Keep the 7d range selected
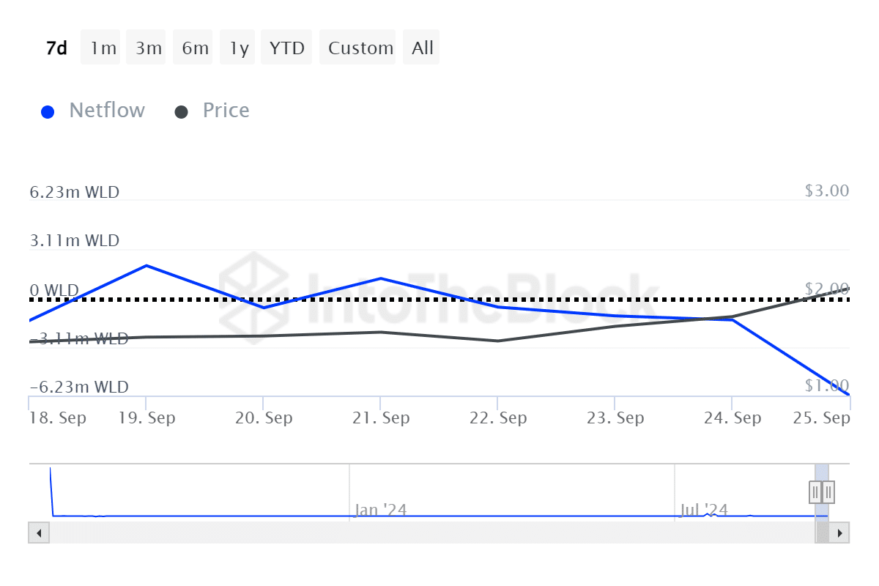This screenshot has width=879, height=586. (x=56, y=47)
